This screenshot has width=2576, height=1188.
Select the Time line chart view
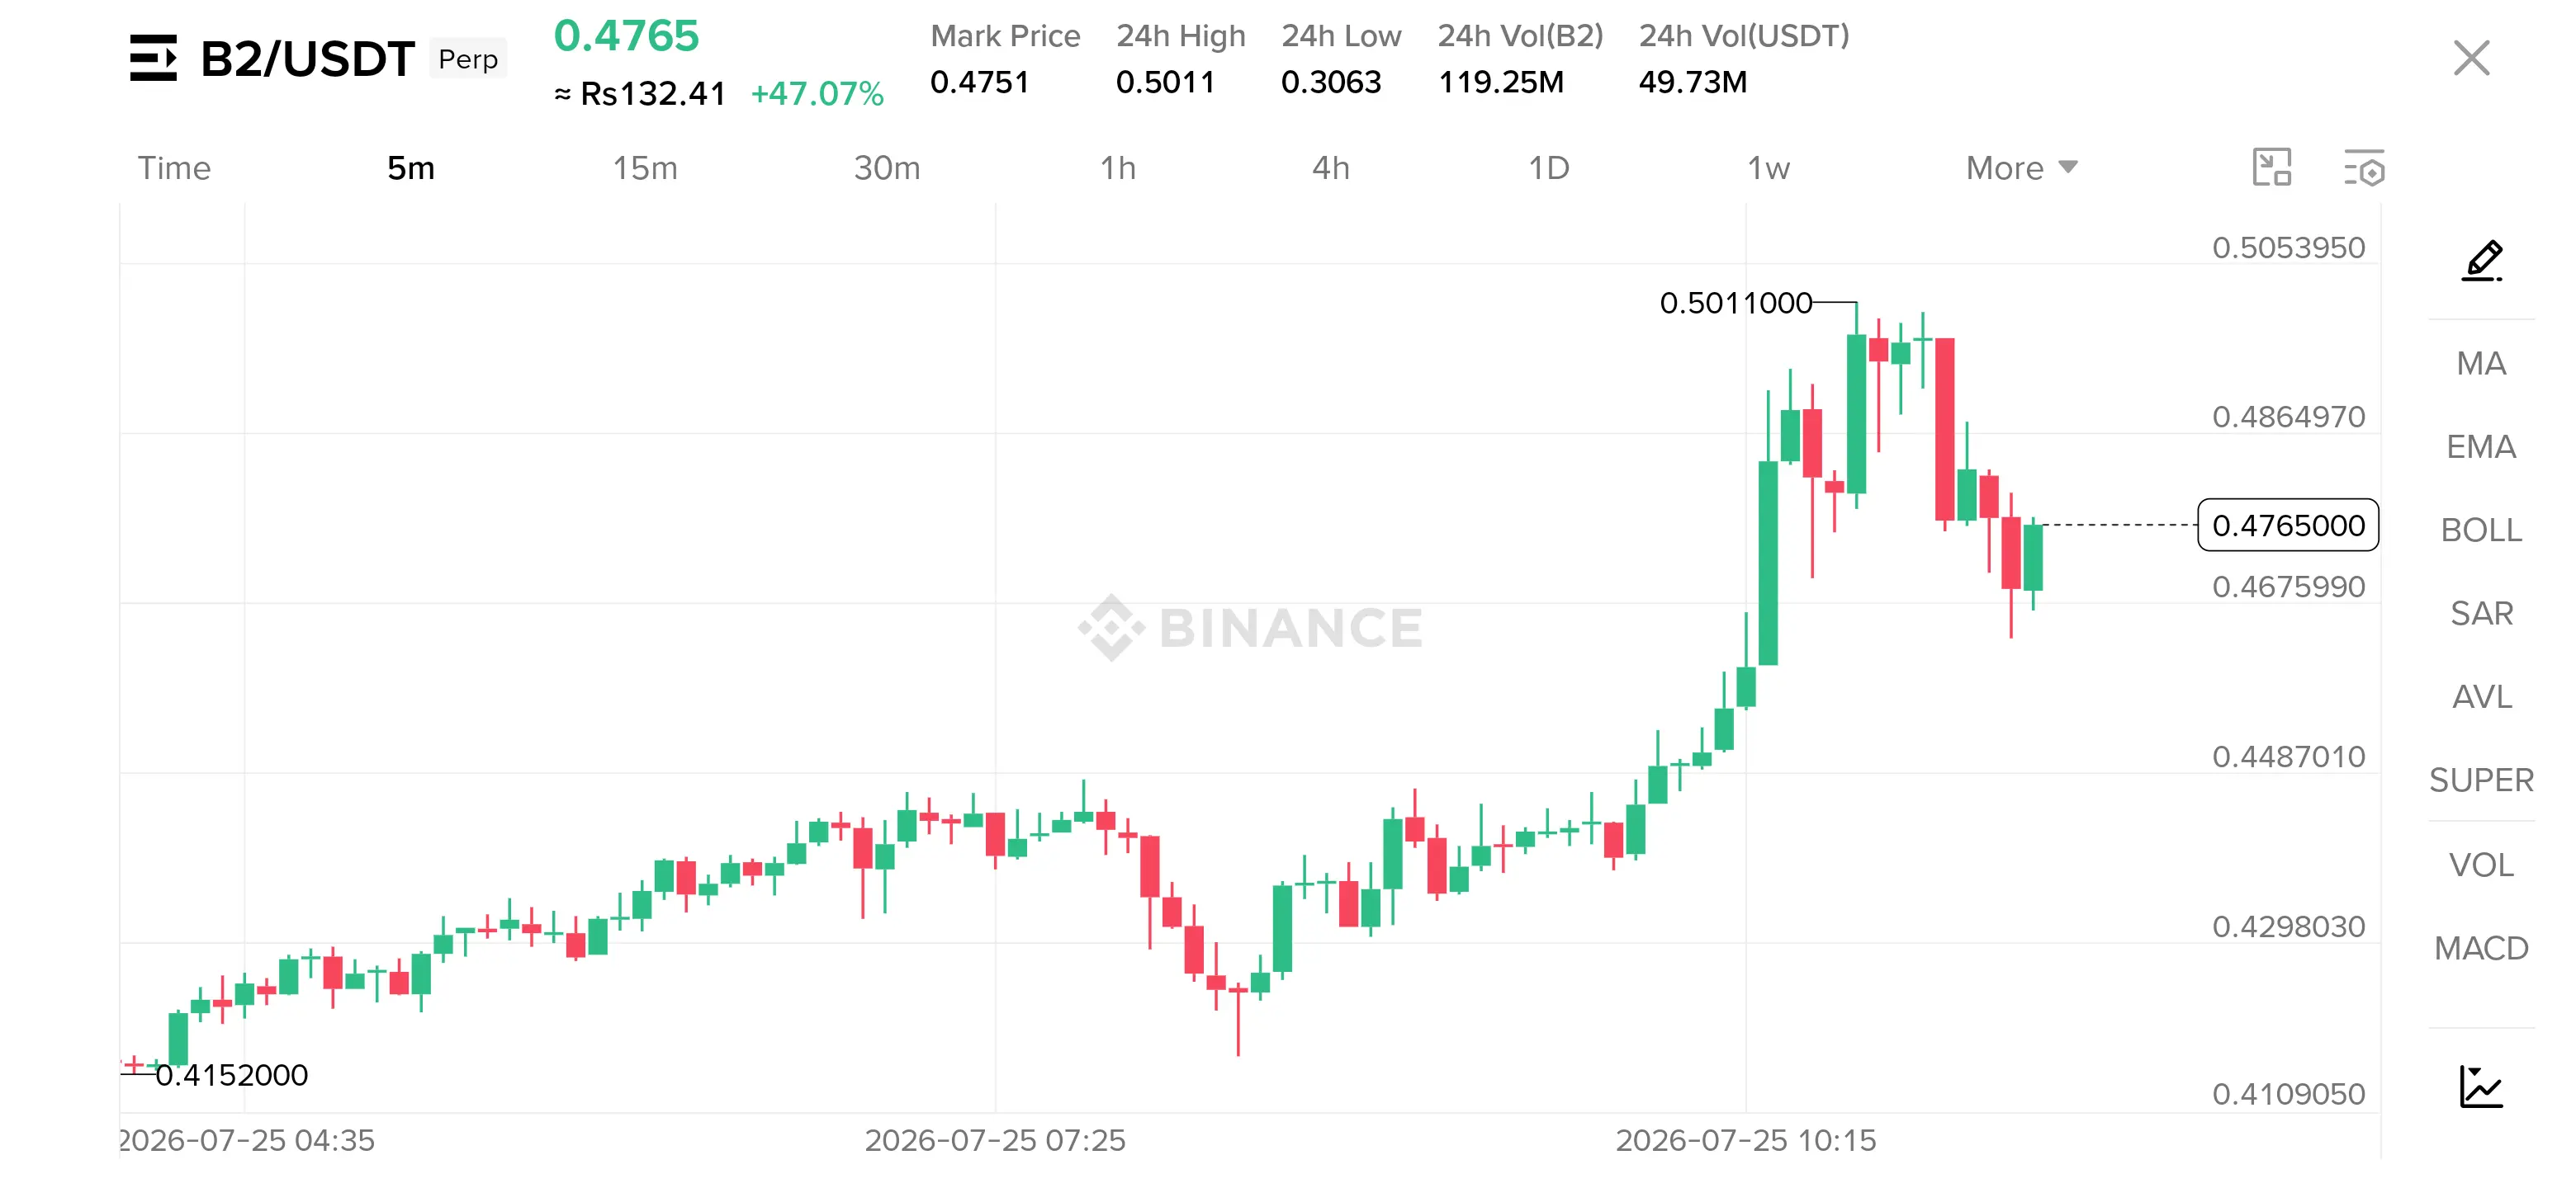point(174,167)
